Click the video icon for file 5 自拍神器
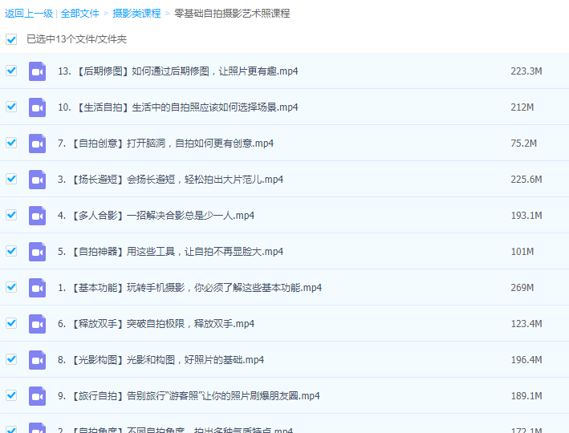569x433 pixels. 38,252
